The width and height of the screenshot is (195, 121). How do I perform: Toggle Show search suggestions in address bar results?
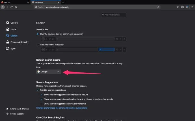[42, 95]
